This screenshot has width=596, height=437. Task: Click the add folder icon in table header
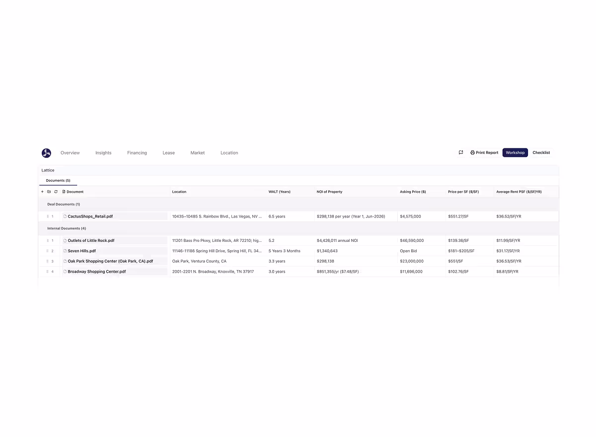49,192
